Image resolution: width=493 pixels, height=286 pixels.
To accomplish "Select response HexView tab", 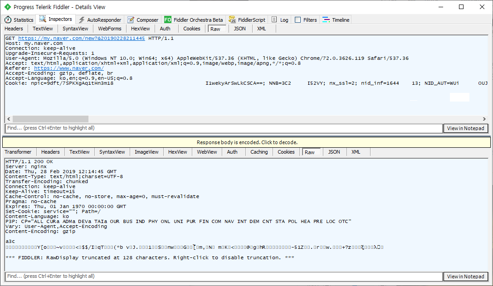I will (x=178, y=152).
